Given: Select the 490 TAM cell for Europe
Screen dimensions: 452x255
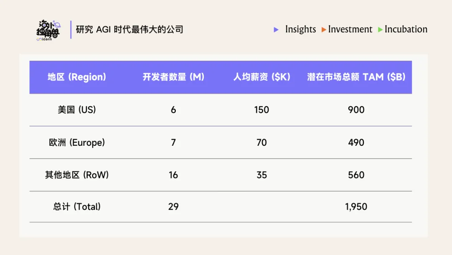Looking at the screenshot, I should pos(356,142).
